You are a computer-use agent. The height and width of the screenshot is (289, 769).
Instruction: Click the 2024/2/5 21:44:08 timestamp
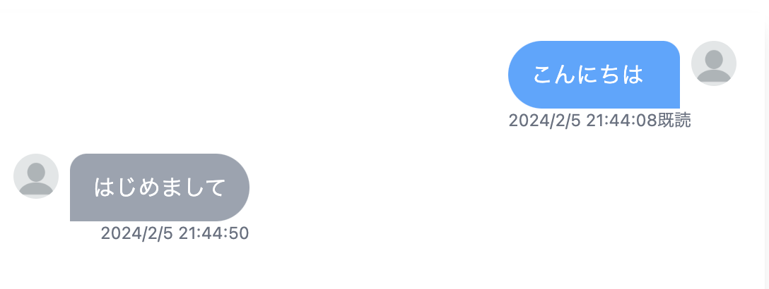(582, 121)
